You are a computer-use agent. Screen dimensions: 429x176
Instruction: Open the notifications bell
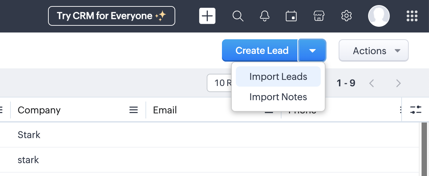[x=265, y=16]
